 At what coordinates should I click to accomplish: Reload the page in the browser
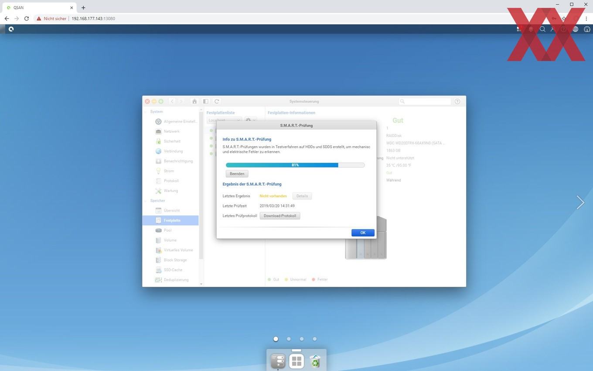[x=27, y=19]
